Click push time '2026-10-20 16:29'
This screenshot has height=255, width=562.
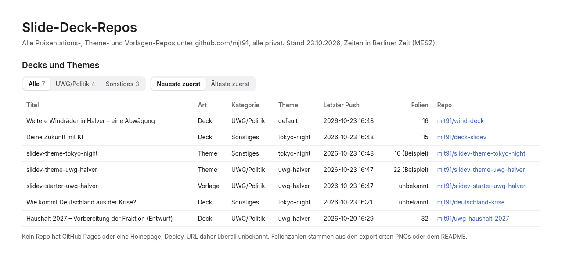point(349,219)
